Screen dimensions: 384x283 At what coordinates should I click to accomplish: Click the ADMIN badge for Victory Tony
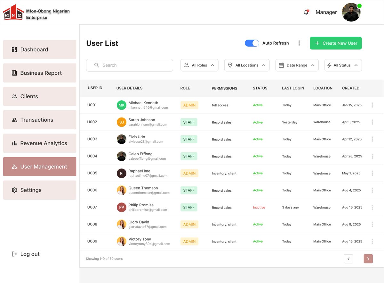(189, 241)
